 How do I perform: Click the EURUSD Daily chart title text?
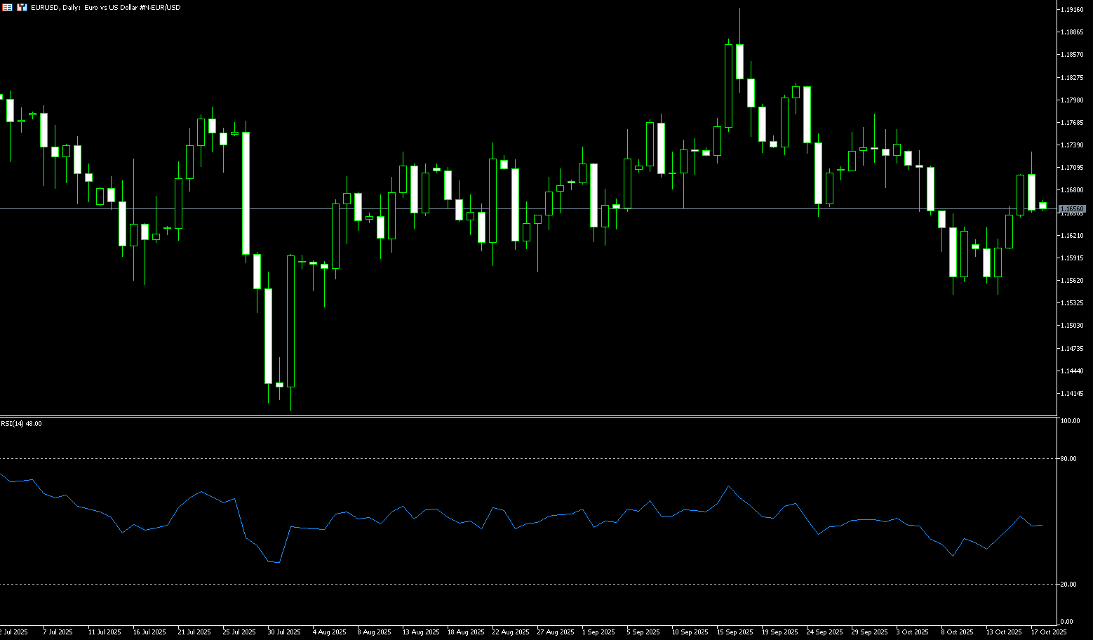pyautogui.click(x=105, y=7)
